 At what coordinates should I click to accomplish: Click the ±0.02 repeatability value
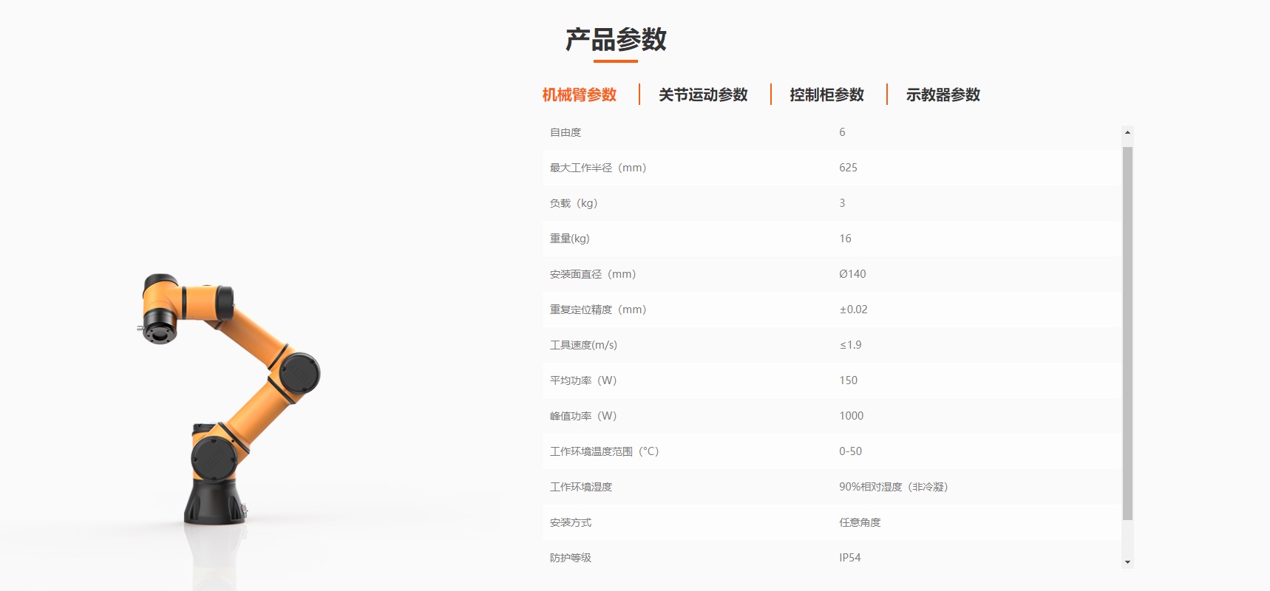853,310
